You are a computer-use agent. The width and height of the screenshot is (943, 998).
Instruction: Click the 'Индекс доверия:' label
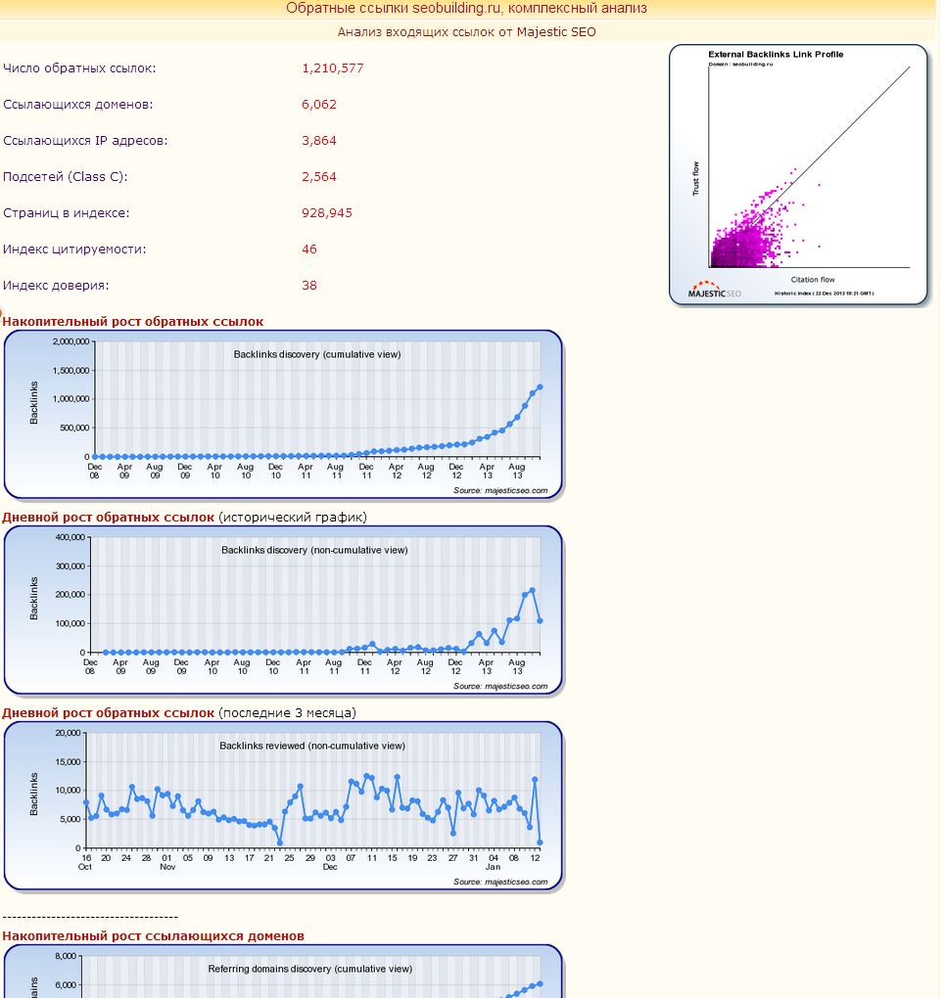pos(56,286)
